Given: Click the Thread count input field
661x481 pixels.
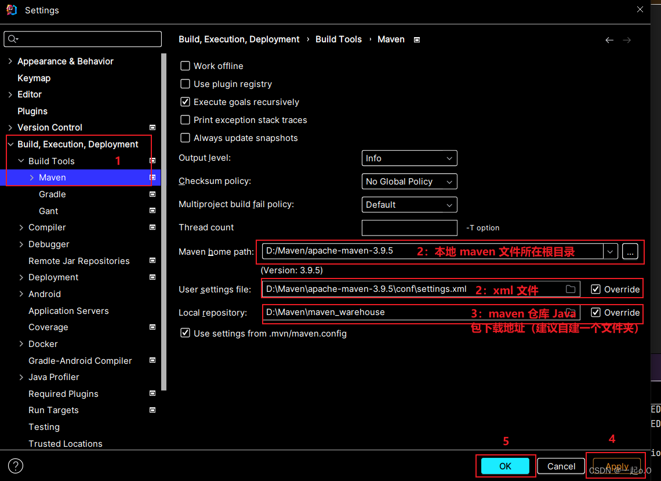Looking at the screenshot, I should coord(409,228).
